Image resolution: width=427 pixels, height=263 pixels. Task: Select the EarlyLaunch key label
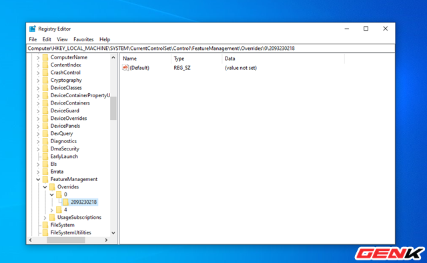coord(64,156)
